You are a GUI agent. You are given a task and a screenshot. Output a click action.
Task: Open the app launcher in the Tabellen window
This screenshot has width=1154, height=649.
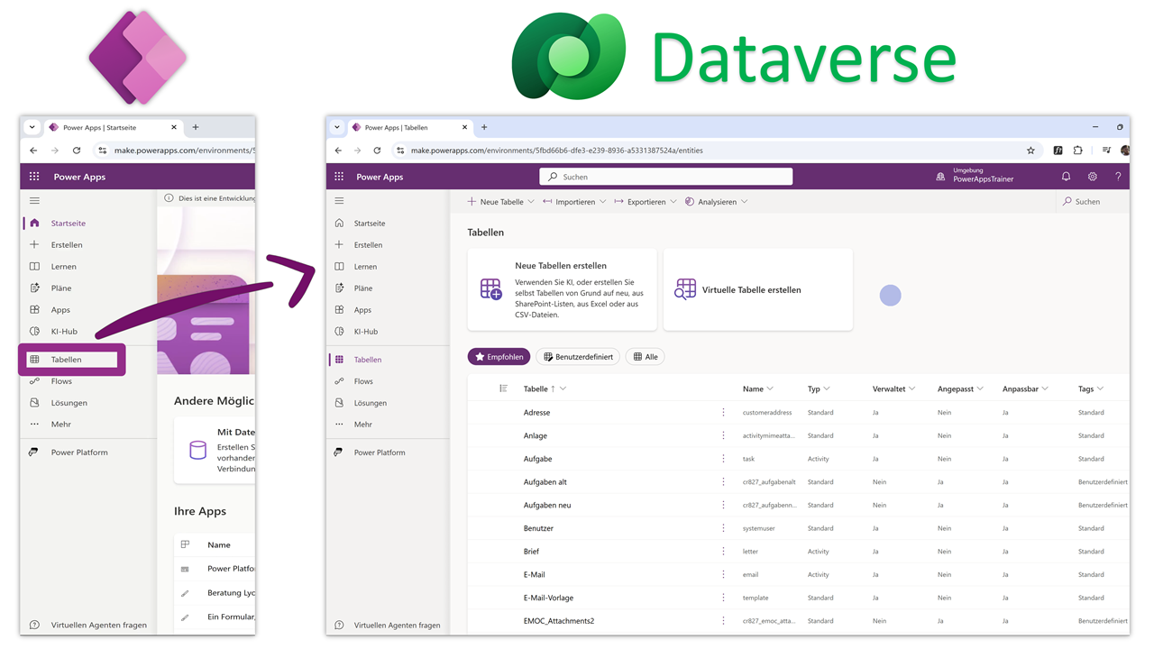[x=339, y=177]
